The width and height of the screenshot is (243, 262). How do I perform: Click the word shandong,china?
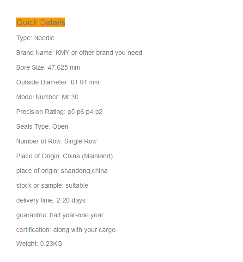pyautogui.click(x=84, y=171)
